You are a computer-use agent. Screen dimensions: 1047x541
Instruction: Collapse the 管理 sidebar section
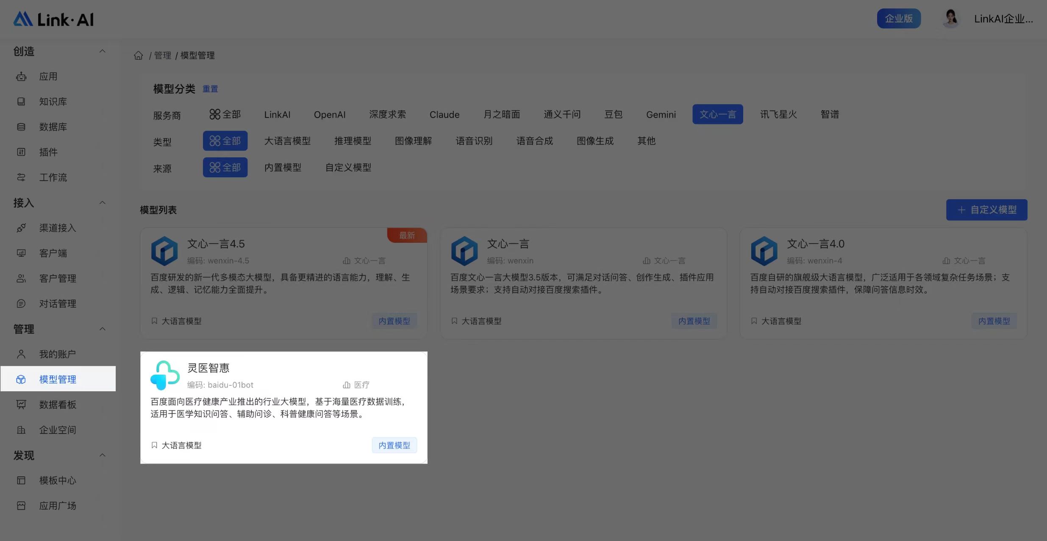tap(102, 329)
